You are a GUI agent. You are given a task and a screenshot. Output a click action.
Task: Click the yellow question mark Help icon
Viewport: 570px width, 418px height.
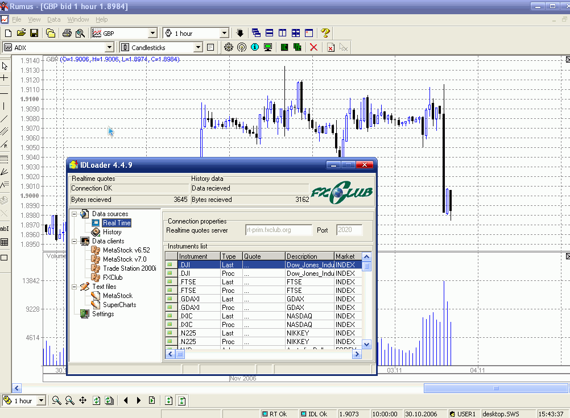click(x=325, y=34)
